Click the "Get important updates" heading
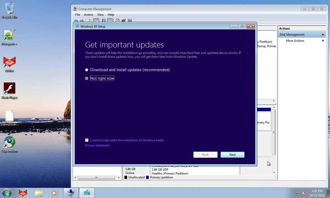This screenshot has height=198, width=330. (x=124, y=45)
